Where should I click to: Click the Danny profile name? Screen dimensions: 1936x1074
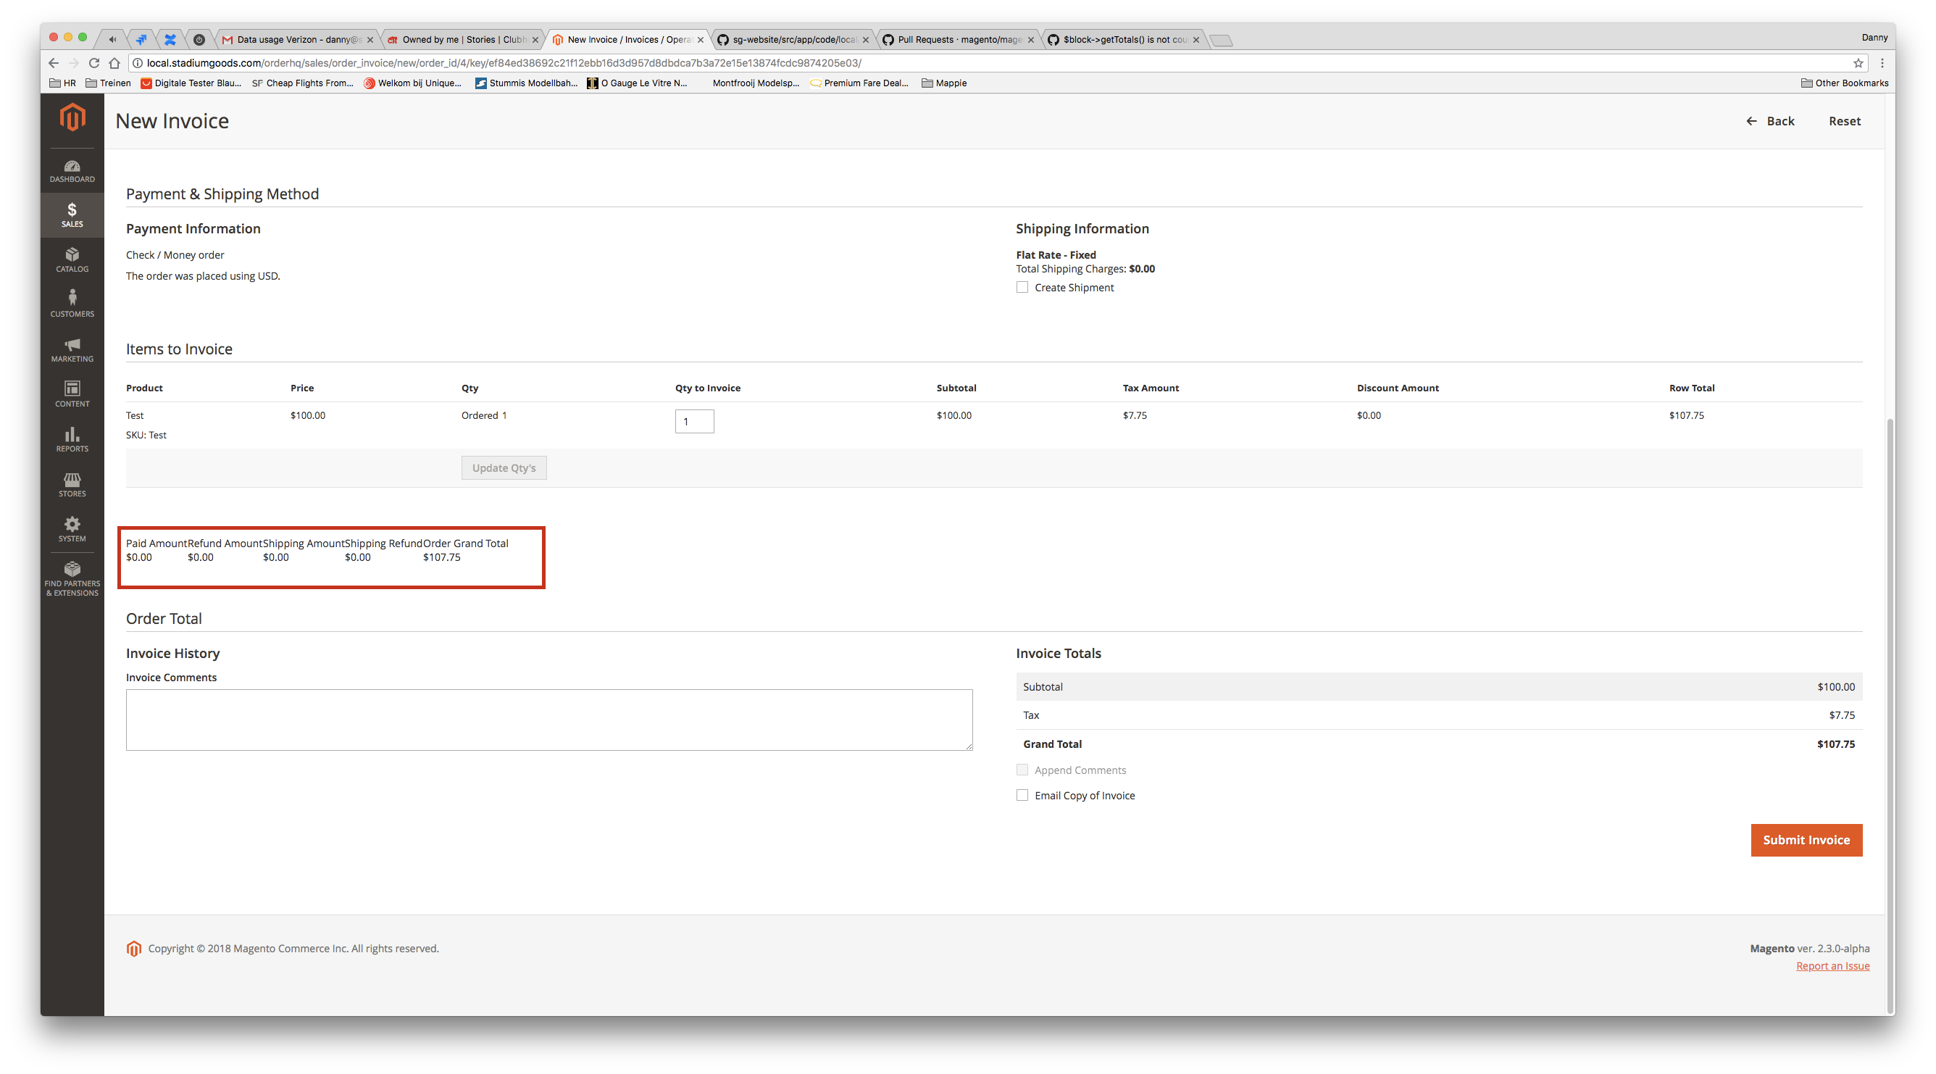click(1874, 38)
